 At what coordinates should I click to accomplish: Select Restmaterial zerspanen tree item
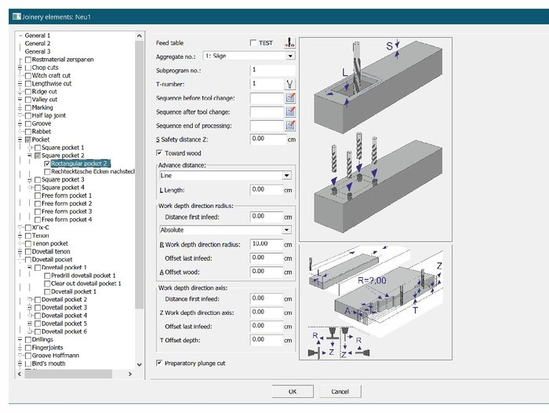[63, 60]
